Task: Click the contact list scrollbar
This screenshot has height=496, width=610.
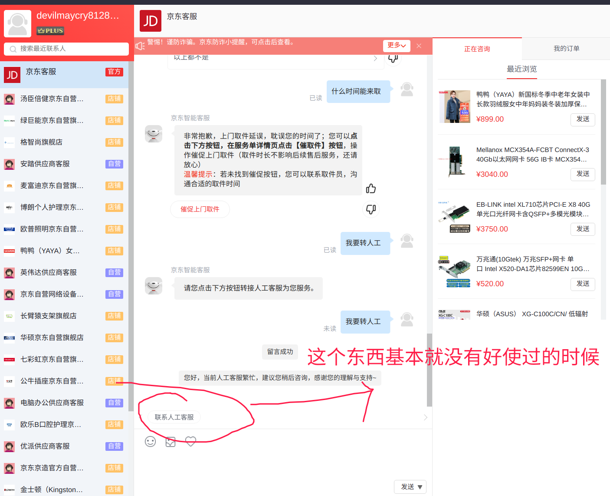Action: tap(131, 237)
